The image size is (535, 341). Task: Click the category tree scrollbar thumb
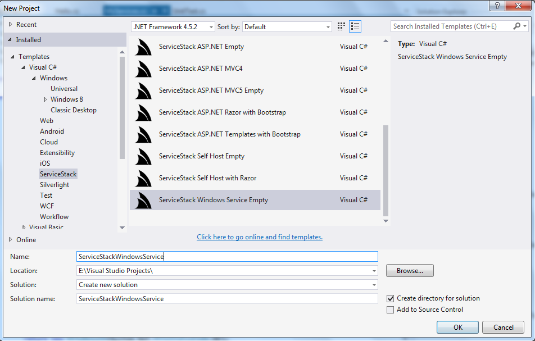click(x=122, y=107)
